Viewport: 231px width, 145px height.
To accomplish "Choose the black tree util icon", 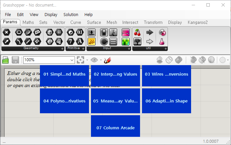I will click(137, 42).
